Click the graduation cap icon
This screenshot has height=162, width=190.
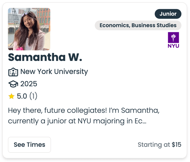point(13,84)
